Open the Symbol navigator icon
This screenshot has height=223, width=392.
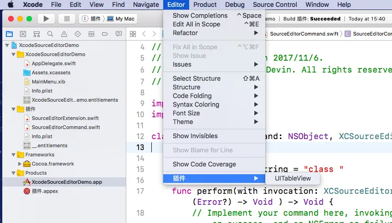coord(37,34)
